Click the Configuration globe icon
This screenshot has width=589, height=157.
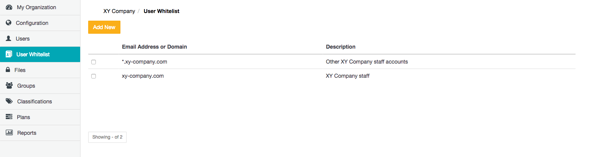[x=9, y=23]
